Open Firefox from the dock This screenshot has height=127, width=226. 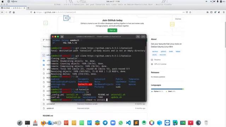tap(43, 123)
